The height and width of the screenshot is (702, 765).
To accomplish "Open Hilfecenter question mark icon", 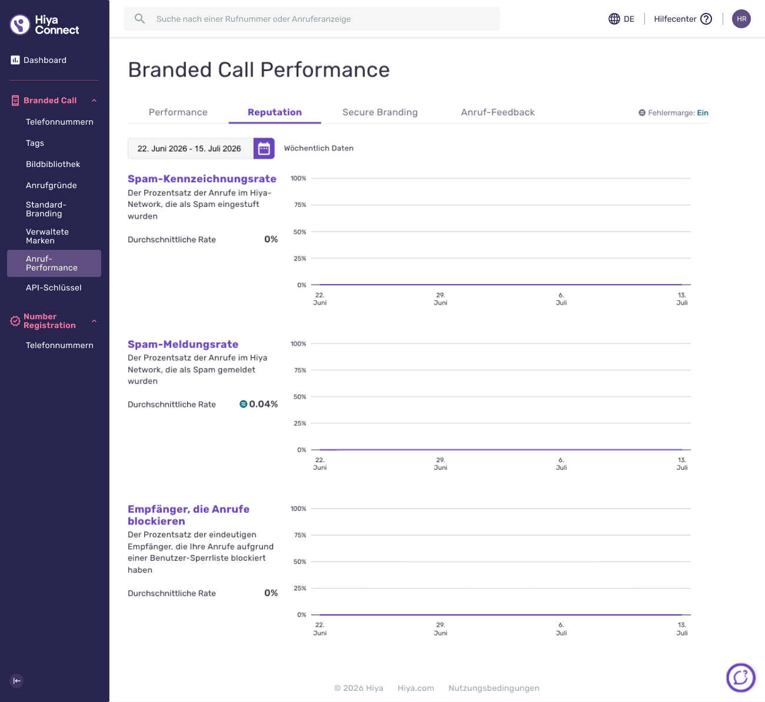I will coord(706,19).
